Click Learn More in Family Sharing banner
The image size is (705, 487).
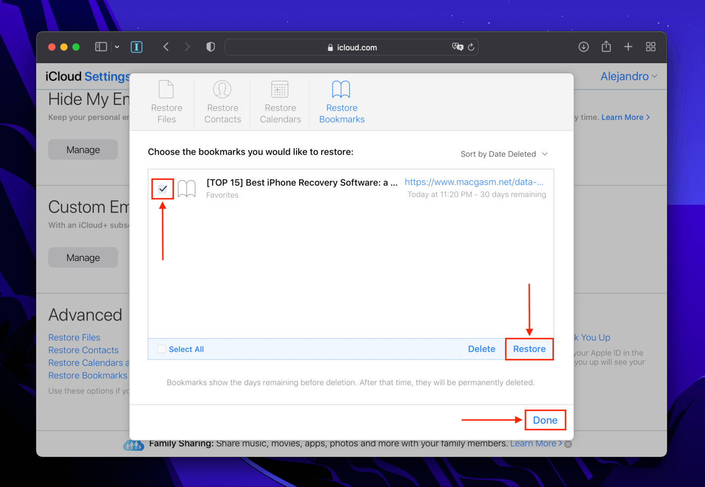point(536,443)
